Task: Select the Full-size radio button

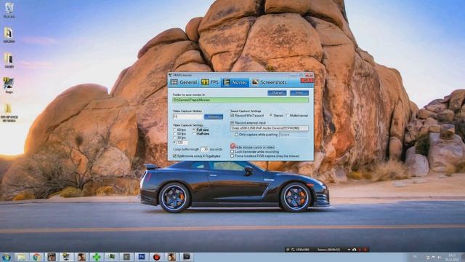Action: (x=194, y=130)
